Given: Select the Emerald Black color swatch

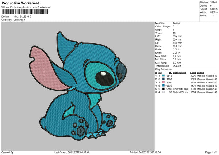Looking at the screenshot, I should (163, 89).
